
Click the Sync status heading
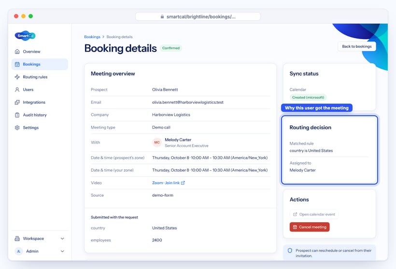pos(304,74)
